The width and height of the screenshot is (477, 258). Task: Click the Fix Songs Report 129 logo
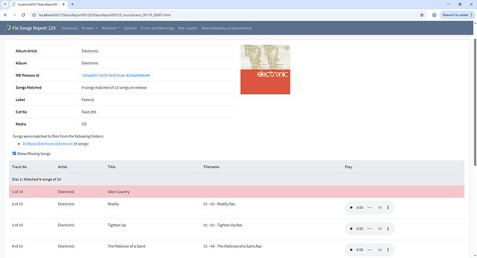[30, 28]
